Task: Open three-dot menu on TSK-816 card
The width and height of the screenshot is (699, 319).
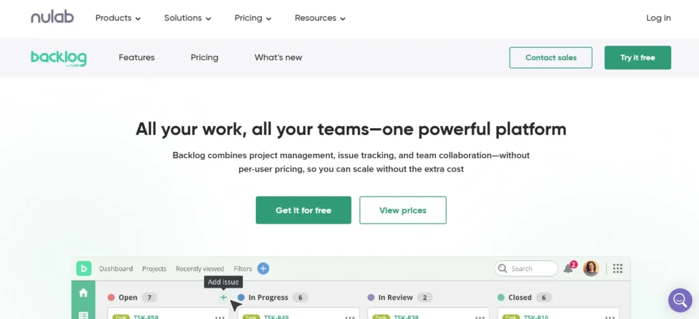Action: coord(610,317)
